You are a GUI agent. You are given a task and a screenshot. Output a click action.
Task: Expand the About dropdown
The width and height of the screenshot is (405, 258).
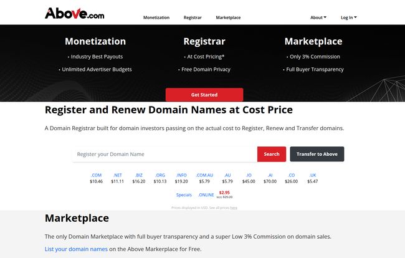[318, 17]
